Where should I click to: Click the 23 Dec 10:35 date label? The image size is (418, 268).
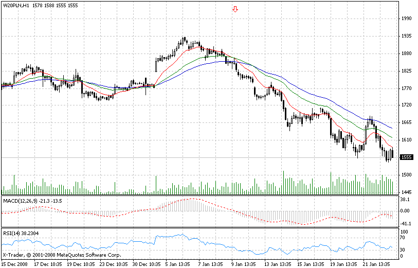tap(114, 264)
